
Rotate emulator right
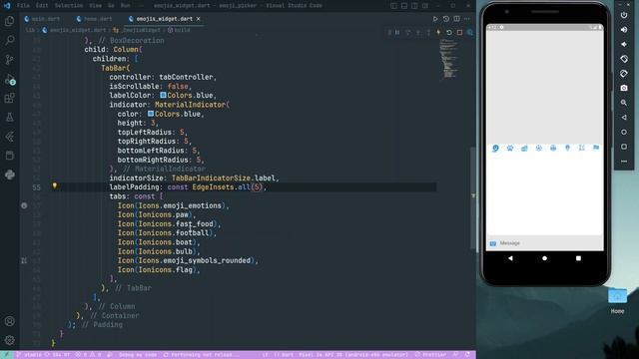(x=624, y=74)
